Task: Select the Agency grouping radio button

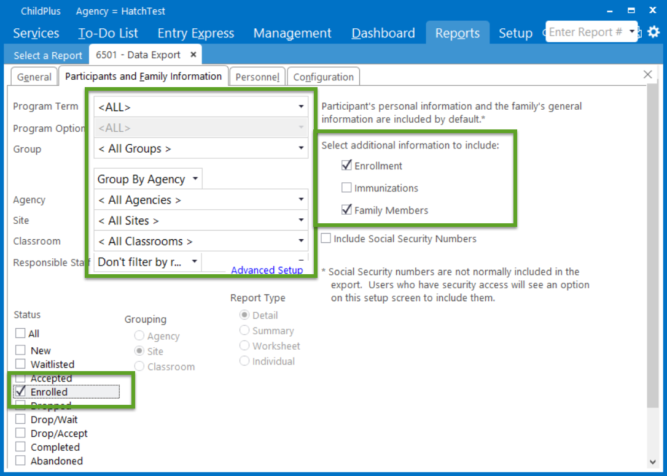Action: pyautogui.click(x=139, y=336)
